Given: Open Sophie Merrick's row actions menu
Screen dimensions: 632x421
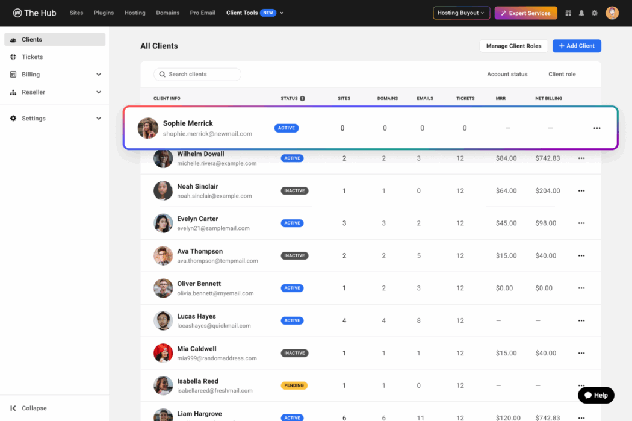Looking at the screenshot, I should (x=596, y=128).
